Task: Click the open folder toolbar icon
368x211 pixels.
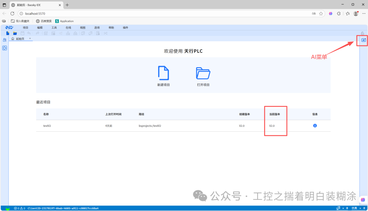Action: point(15,33)
